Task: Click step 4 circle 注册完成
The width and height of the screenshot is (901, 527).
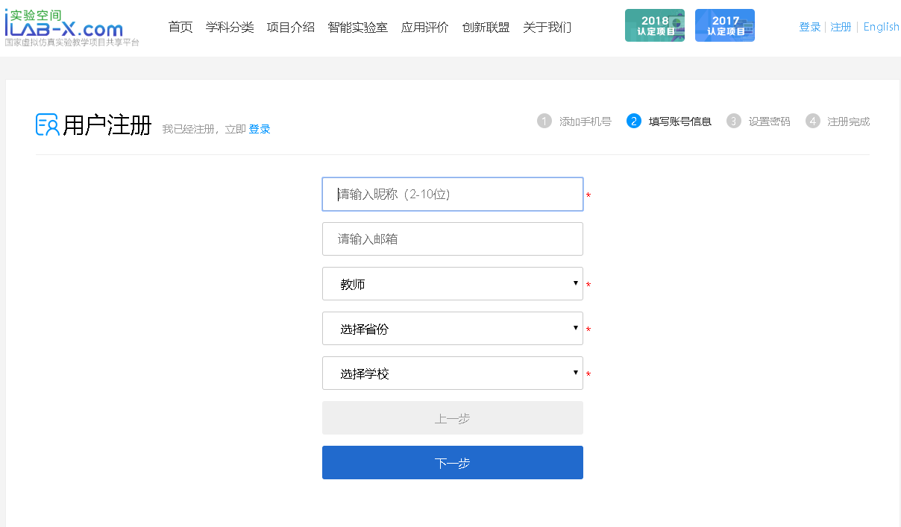Action: 813,122
